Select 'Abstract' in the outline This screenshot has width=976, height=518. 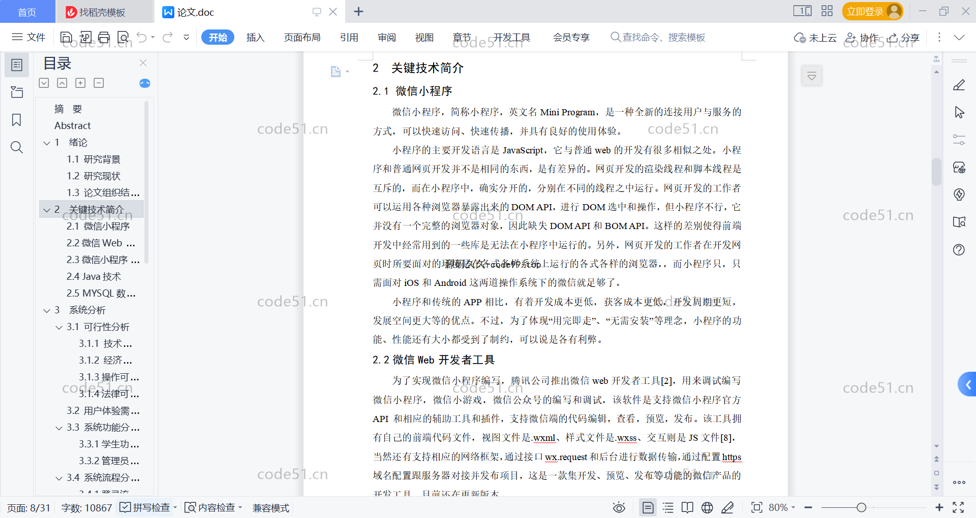72,125
